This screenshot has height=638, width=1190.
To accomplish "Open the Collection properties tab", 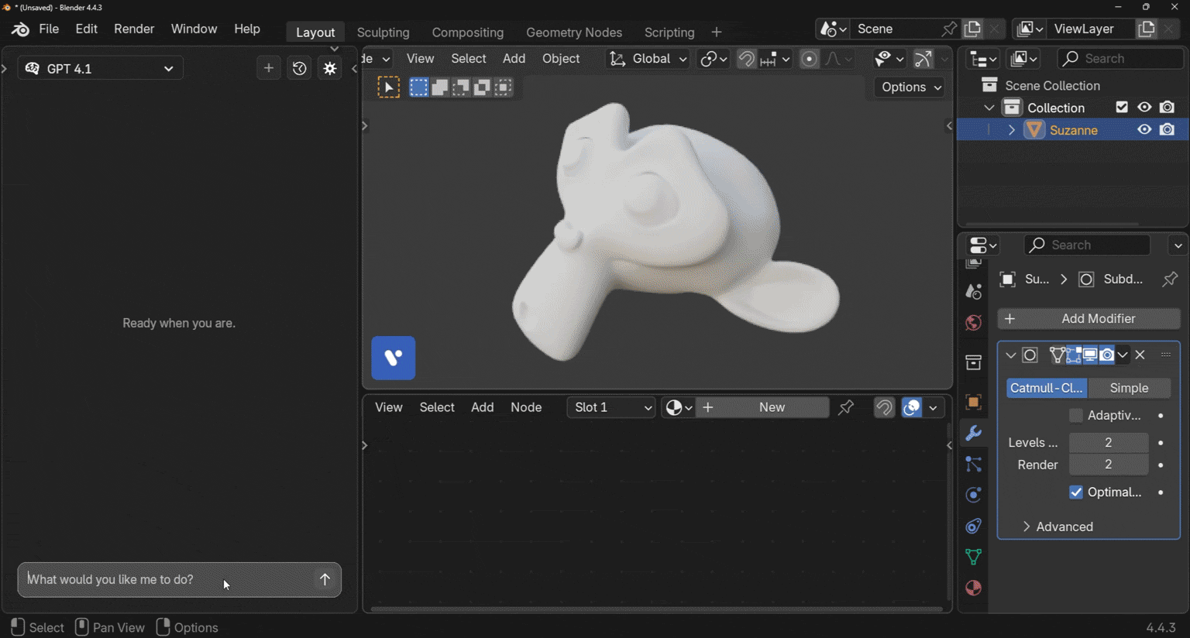I will [x=974, y=362].
